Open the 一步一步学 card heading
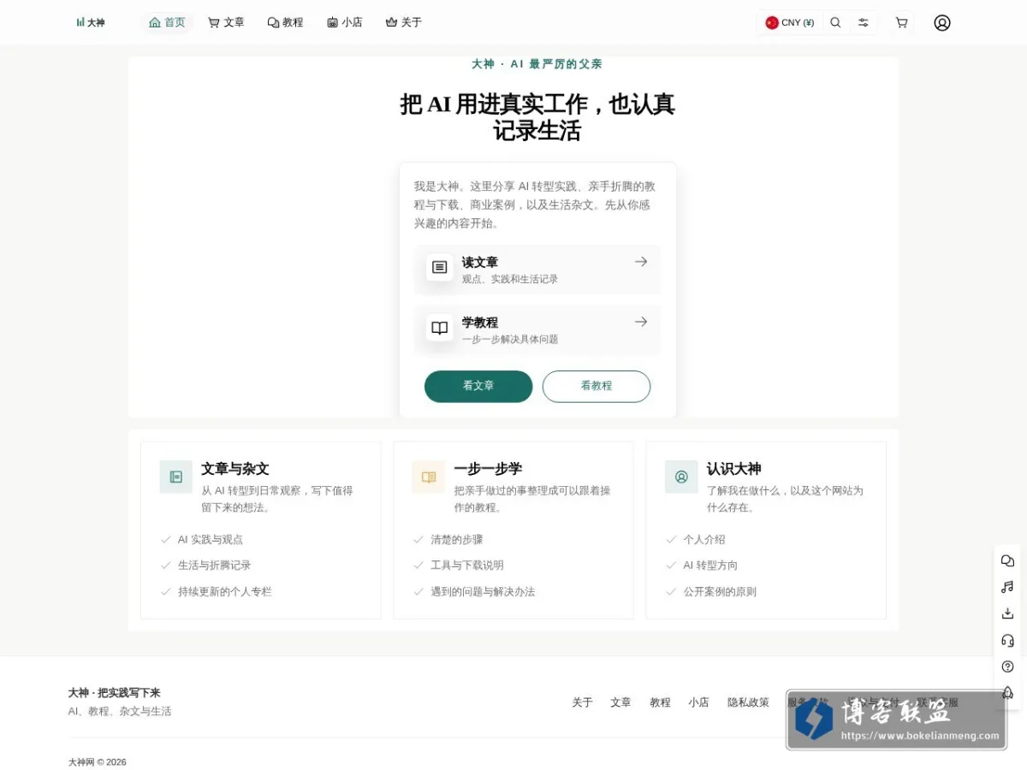The image size is (1027, 770). click(488, 469)
